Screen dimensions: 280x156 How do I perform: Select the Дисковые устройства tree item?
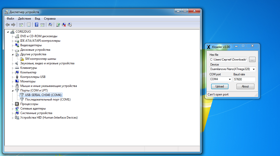[x=35, y=50]
